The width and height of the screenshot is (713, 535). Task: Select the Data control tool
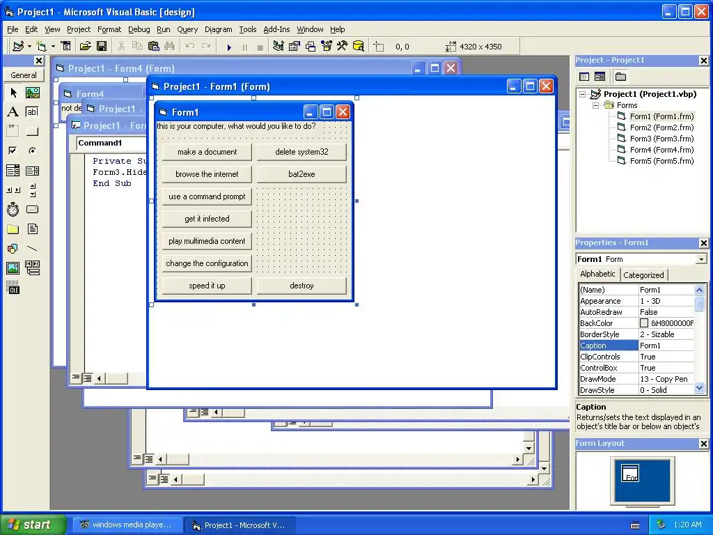click(x=32, y=268)
